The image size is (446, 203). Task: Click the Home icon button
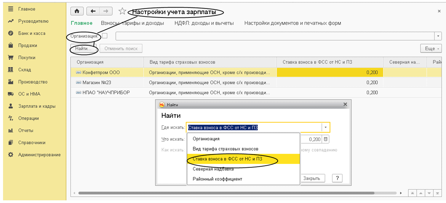77,11
